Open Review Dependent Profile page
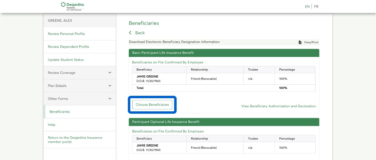The height and width of the screenshot is (160, 376). click(68, 47)
